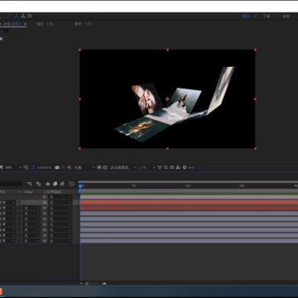Open the composition flowchart icon in viewer bar
This screenshot has width=298, height=298.
pos(178,167)
